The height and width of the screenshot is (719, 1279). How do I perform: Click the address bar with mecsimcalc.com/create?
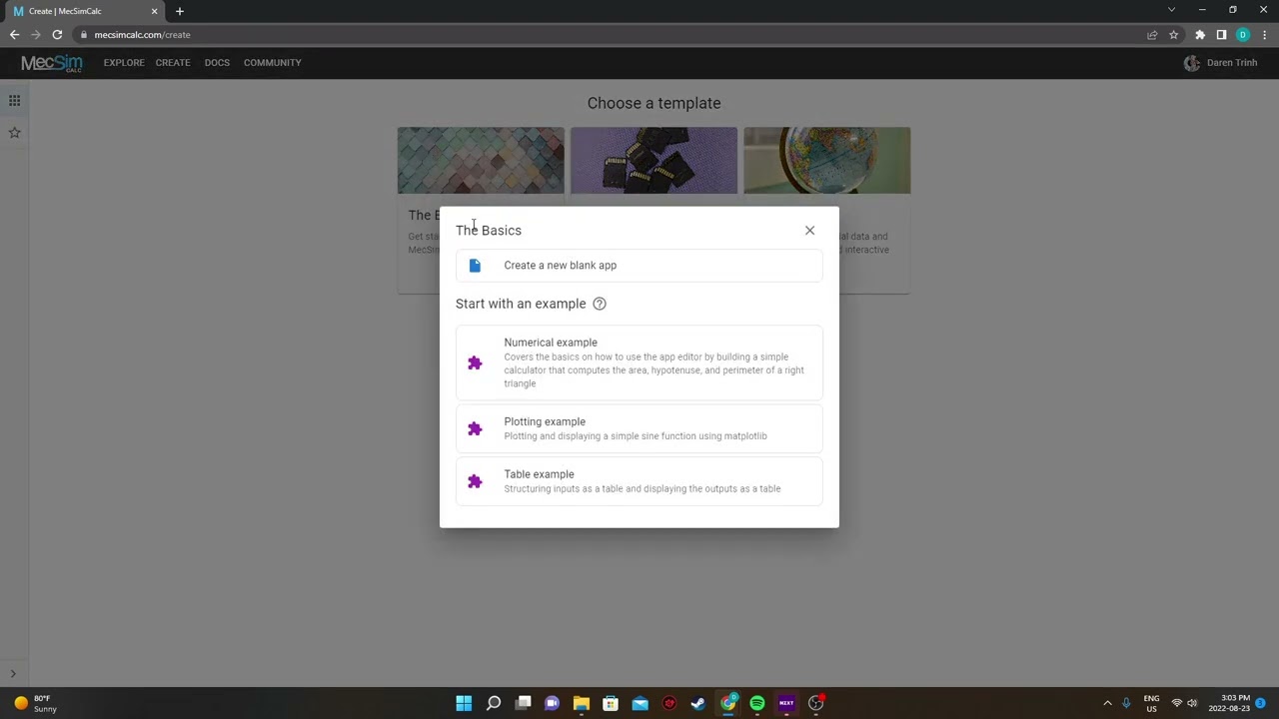142,35
